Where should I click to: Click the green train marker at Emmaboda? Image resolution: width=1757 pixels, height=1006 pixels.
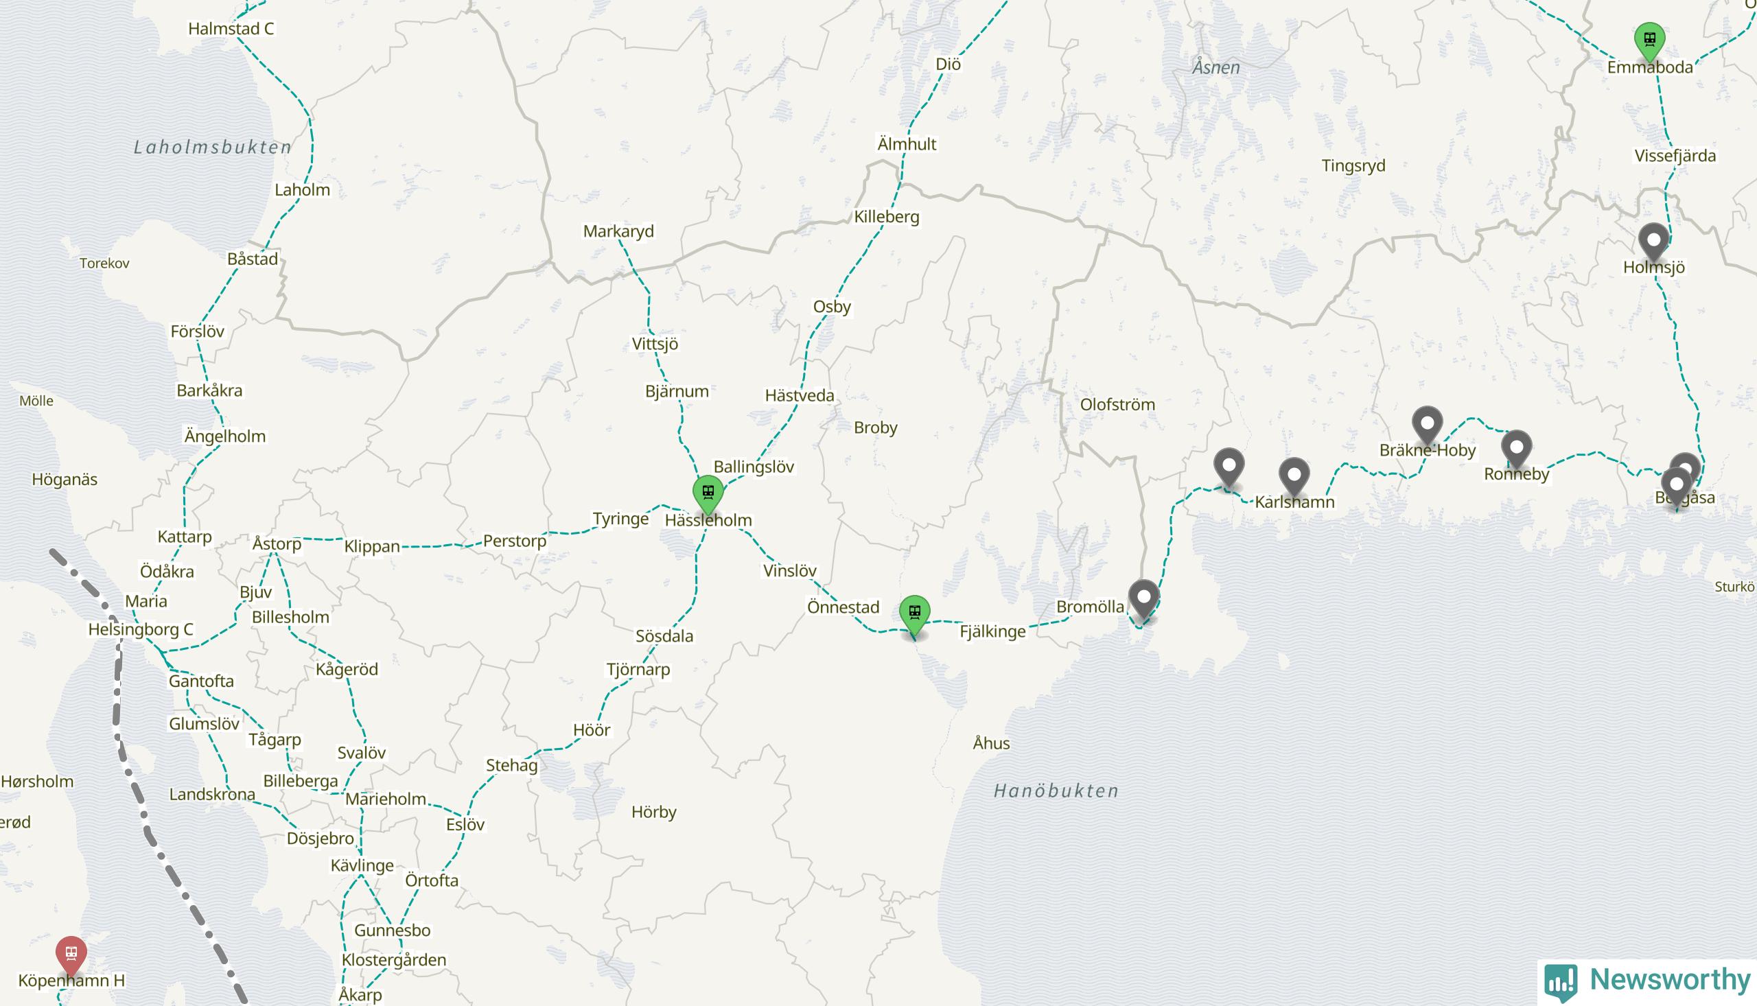click(x=1649, y=40)
